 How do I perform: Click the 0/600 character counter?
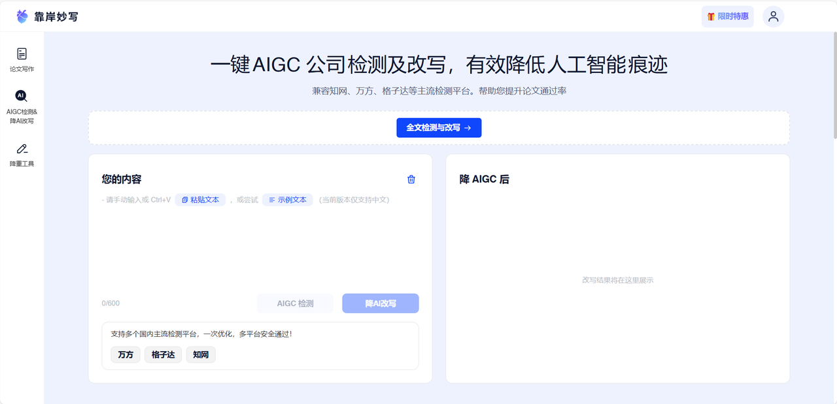111,303
